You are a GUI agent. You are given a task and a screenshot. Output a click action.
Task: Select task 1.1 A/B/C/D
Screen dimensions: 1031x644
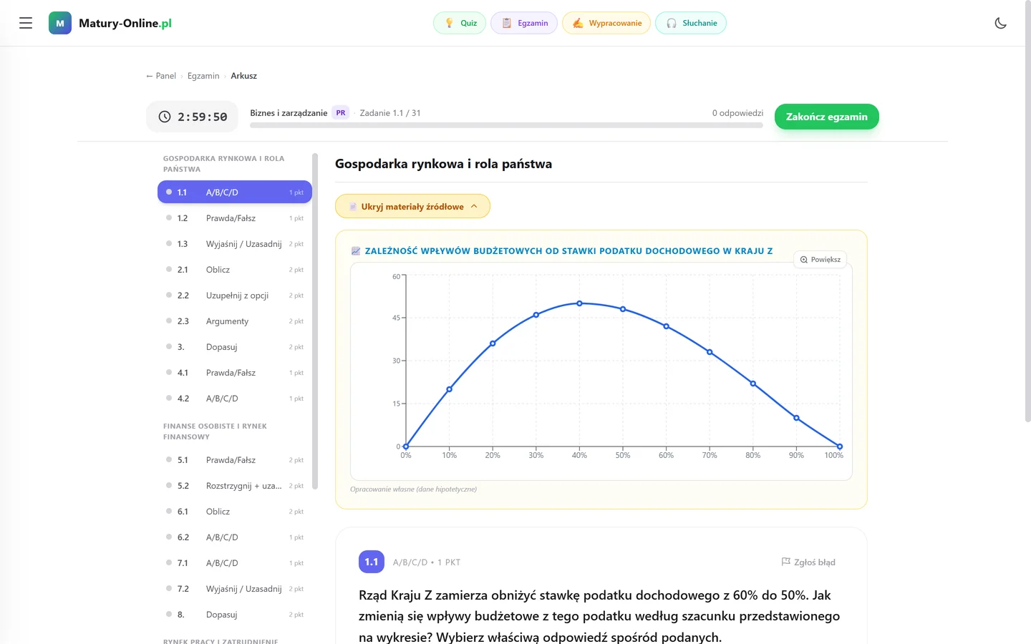click(x=235, y=192)
